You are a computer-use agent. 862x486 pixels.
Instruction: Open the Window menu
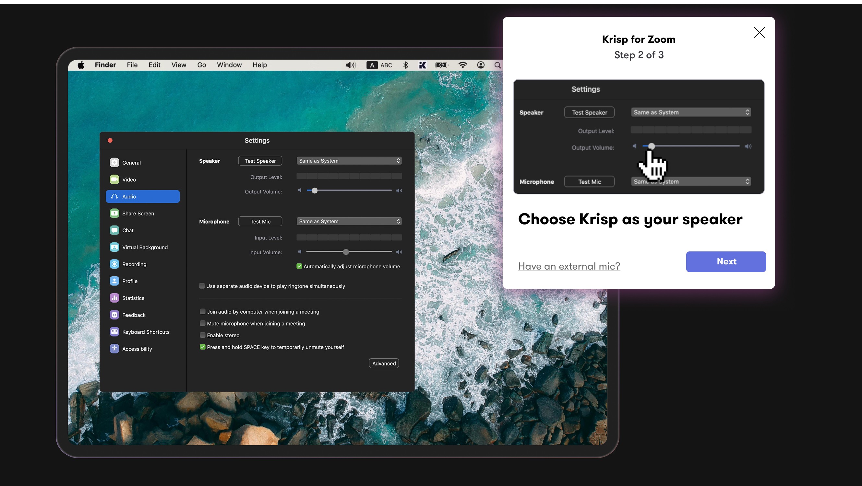[229, 65]
